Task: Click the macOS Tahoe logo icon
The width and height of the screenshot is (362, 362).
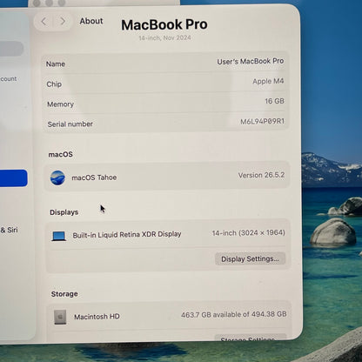Action: point(57,178)
